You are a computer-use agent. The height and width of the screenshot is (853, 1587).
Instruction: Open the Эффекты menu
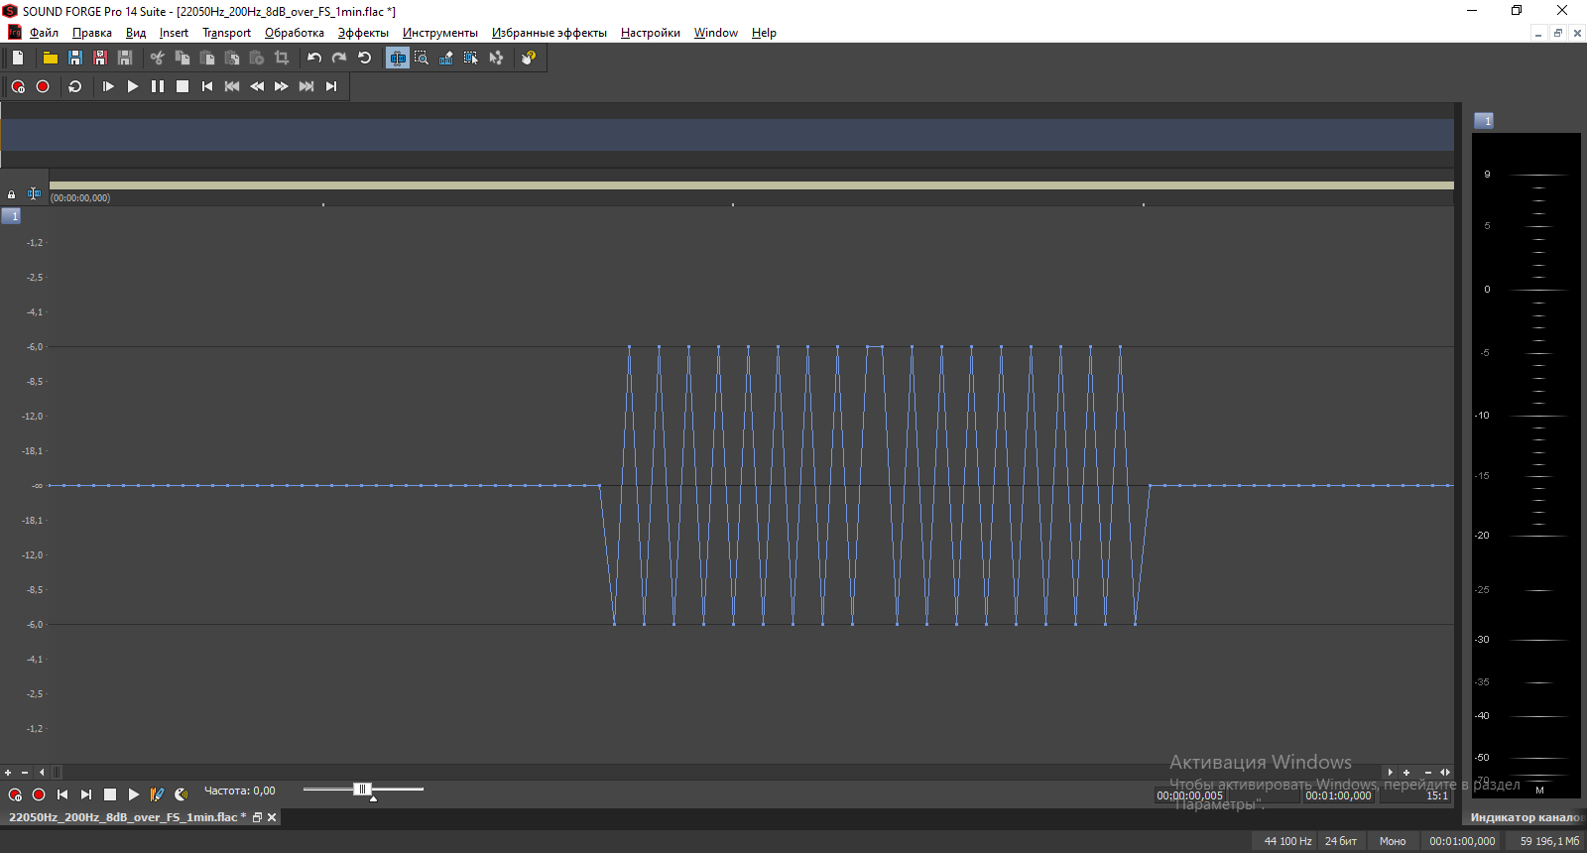pos(363,33)
